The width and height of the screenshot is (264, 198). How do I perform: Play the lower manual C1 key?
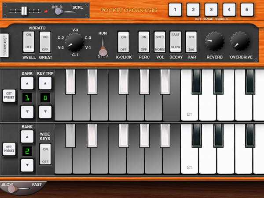(190, 160)
